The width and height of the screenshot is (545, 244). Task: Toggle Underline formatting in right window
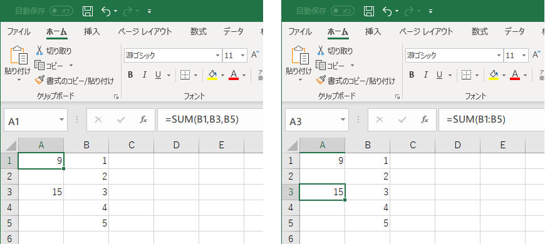coord(439,74)
